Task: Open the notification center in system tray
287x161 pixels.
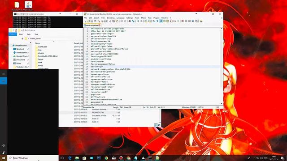Action: tap(283, 158)
